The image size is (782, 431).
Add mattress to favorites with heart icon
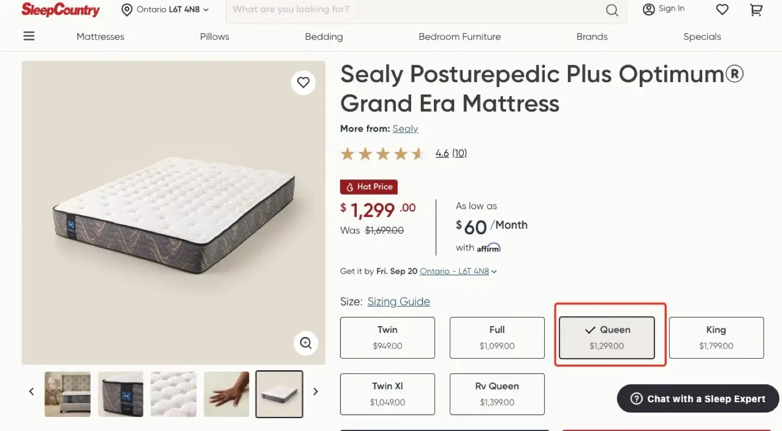[303, 83]
